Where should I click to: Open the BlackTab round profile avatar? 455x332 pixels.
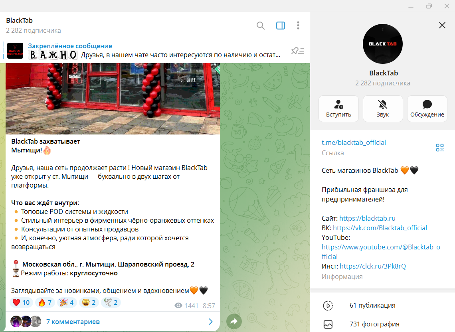point(383,44)
